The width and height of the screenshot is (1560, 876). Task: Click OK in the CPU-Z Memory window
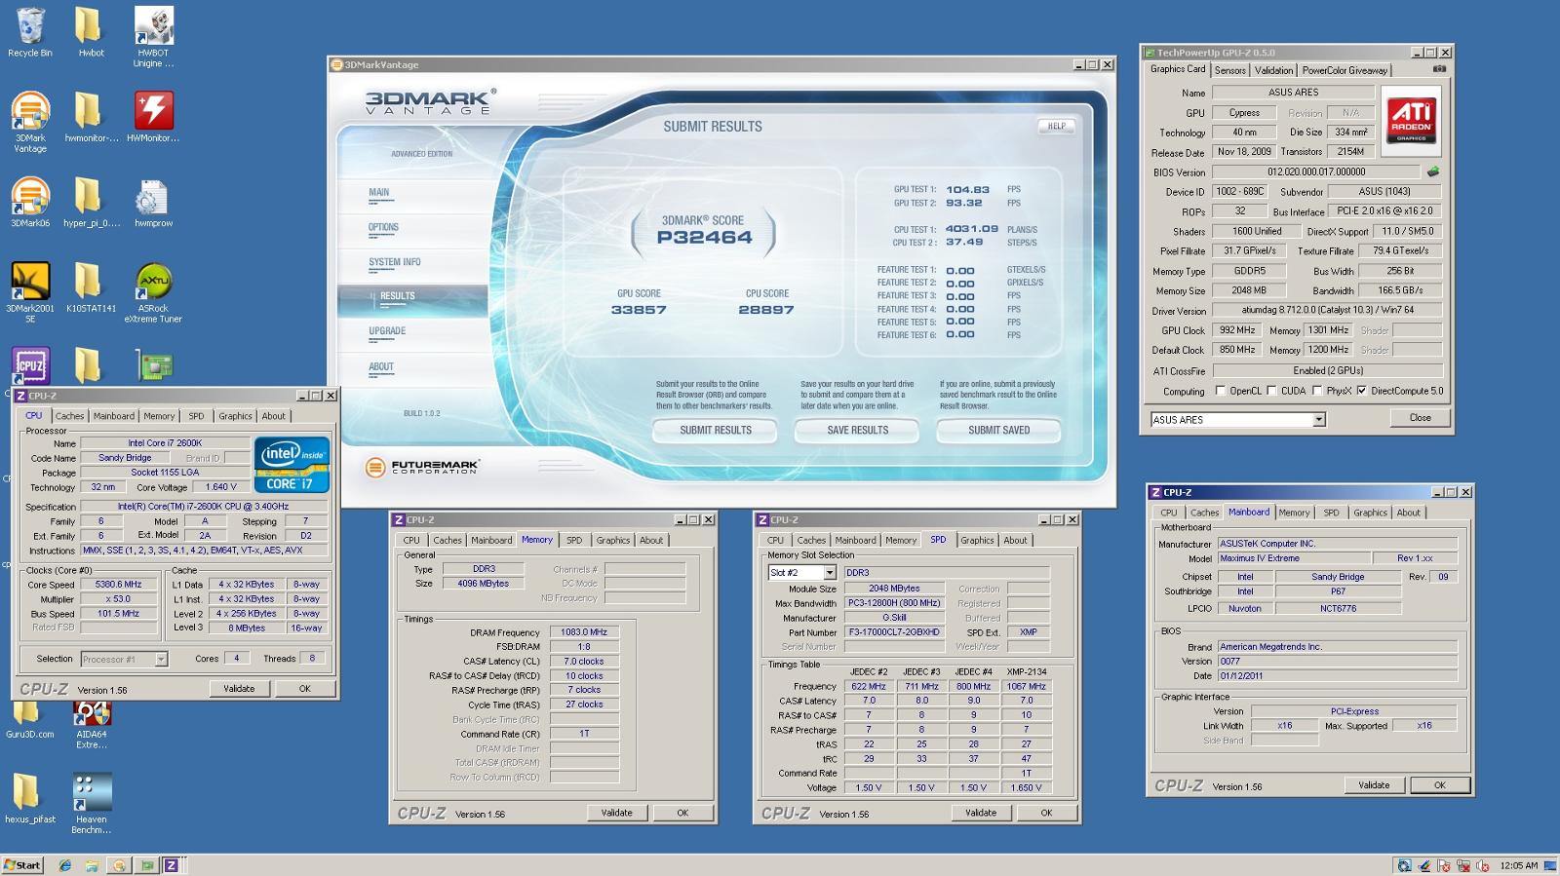(x=682, y=812)
